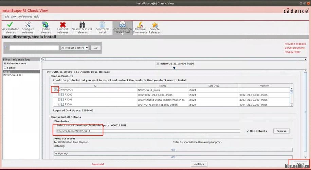
Task: Click the ID column header
Action: tap(95, 86)
